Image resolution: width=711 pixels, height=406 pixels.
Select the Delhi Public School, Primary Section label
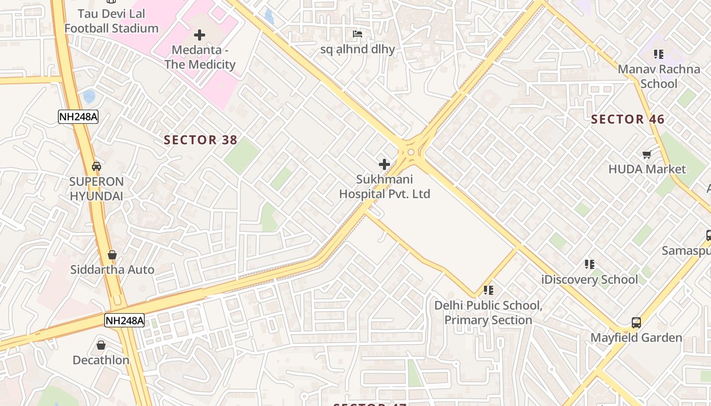pyautogui.click(x=488, y=313)
